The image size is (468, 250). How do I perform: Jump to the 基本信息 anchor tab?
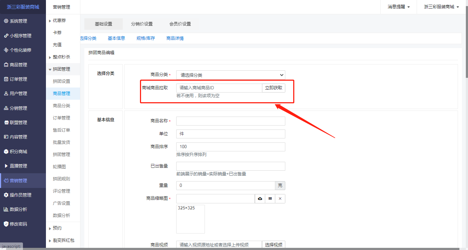pyautogui.click(x=116, y=38)
